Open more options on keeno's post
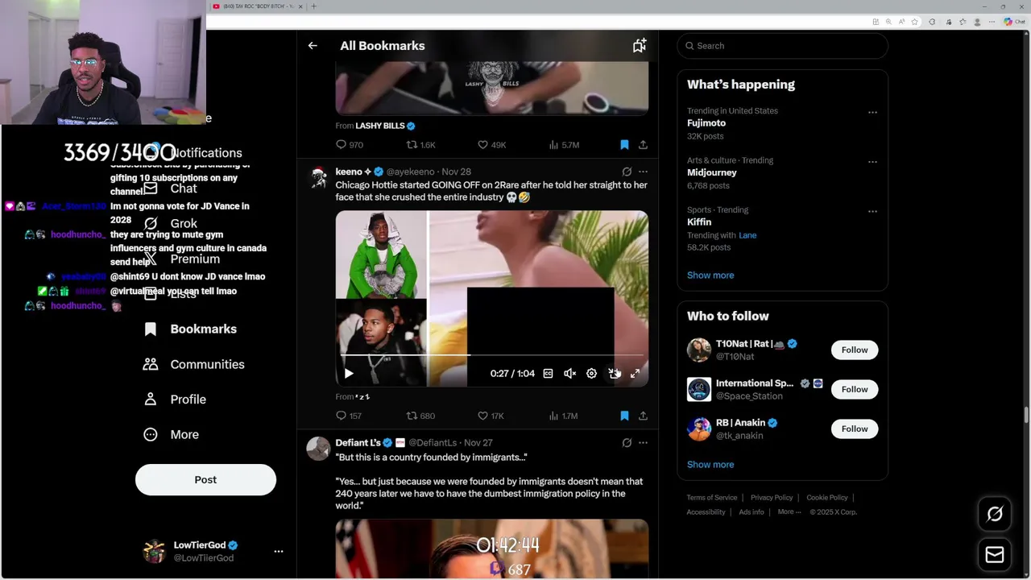 coord(643,172)
